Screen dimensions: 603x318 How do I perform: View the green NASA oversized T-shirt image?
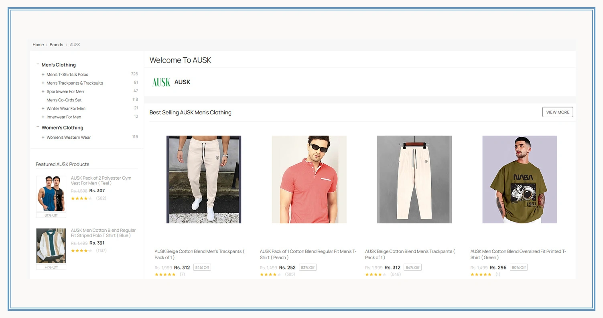[520, 179]
